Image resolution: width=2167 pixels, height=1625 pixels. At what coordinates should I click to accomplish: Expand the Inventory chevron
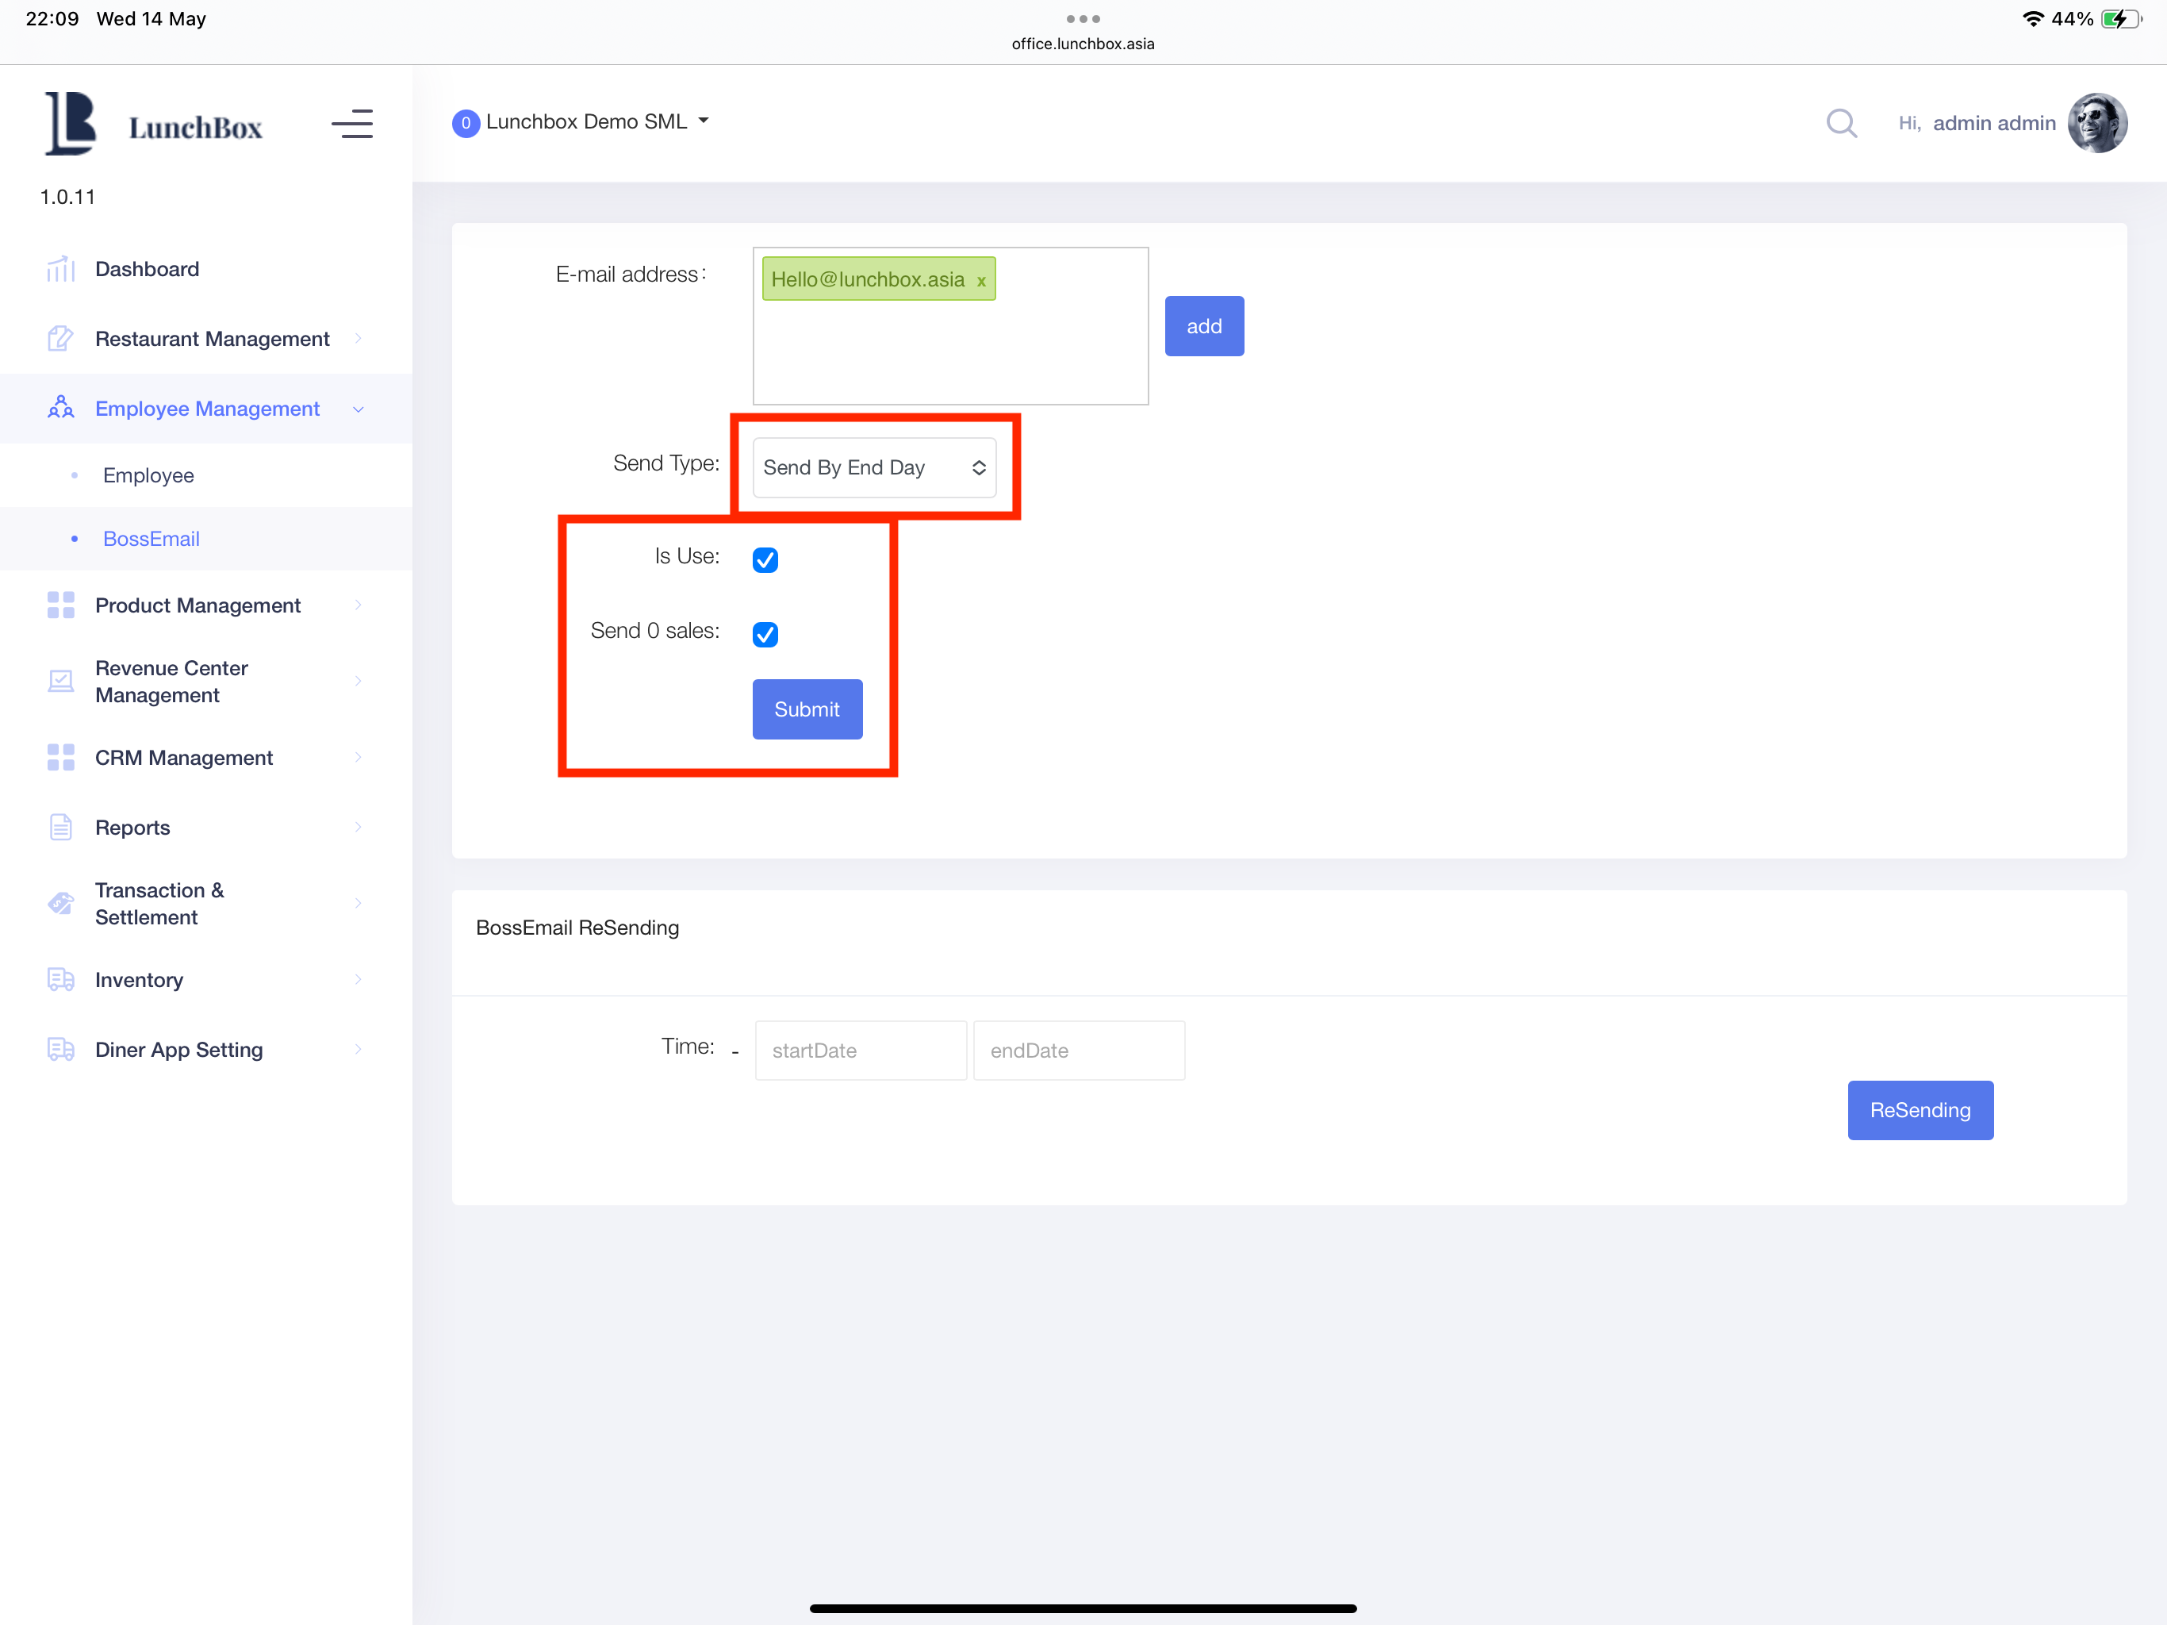(x=359, y=980)
